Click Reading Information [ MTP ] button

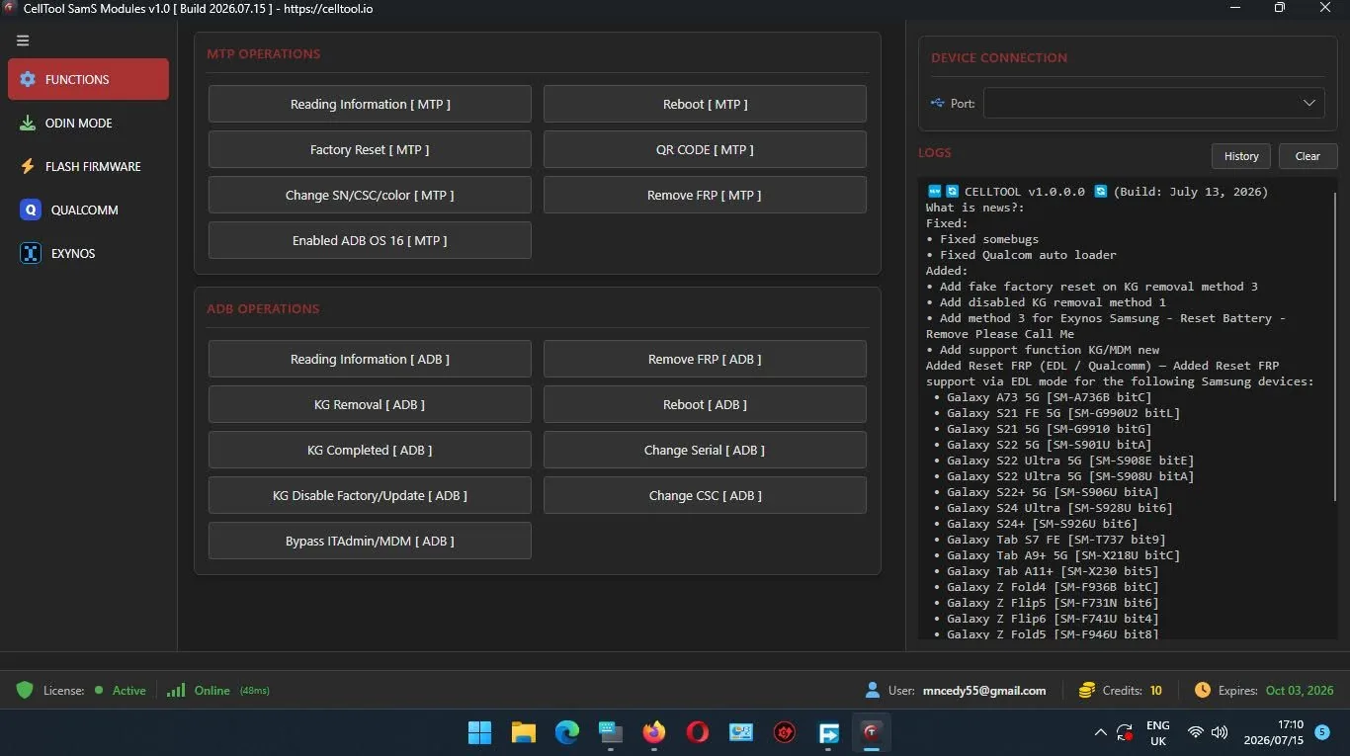point(370,104)
